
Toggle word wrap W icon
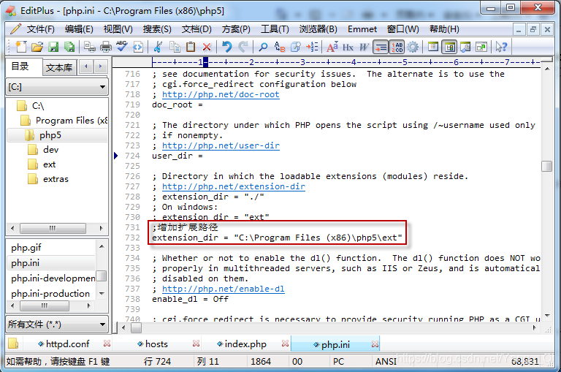pos(364,47)
